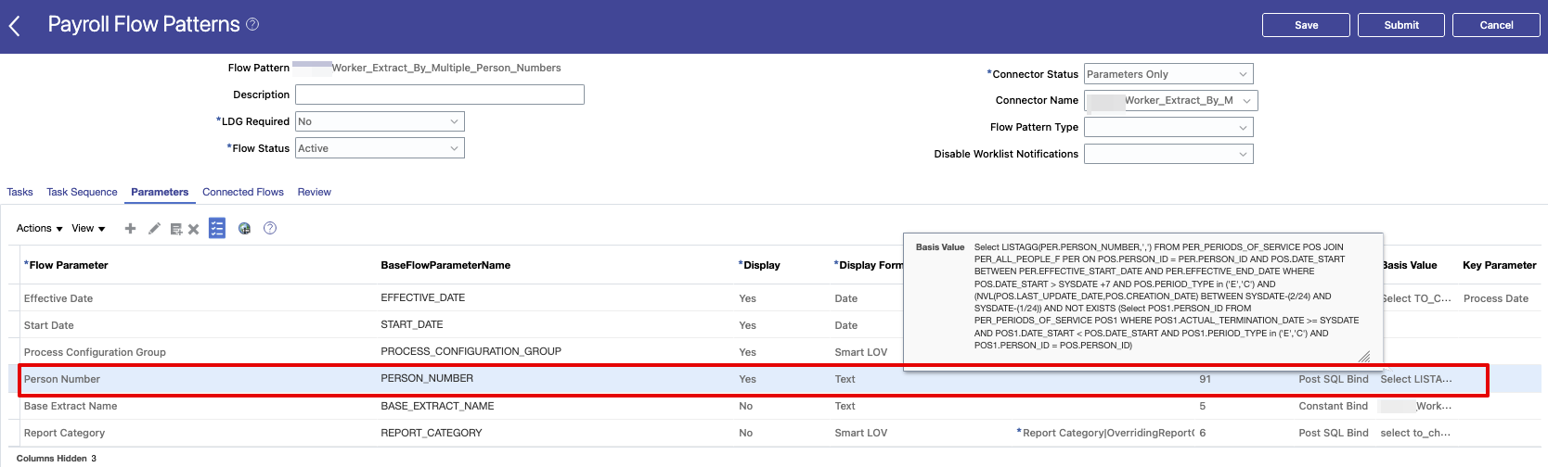This screenshot has height=467, width=1548.
Task: Click the BaseFlowParameterName column header
Action: click(445, 265)
